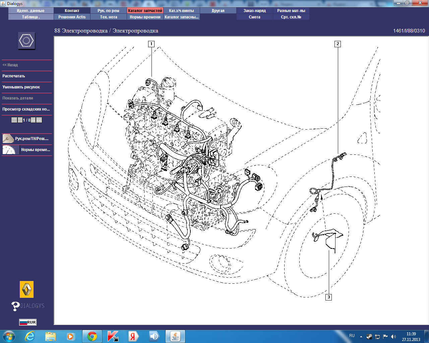Click the wrench repair manual icon
The image size is (429, 343).
(8, 138)
